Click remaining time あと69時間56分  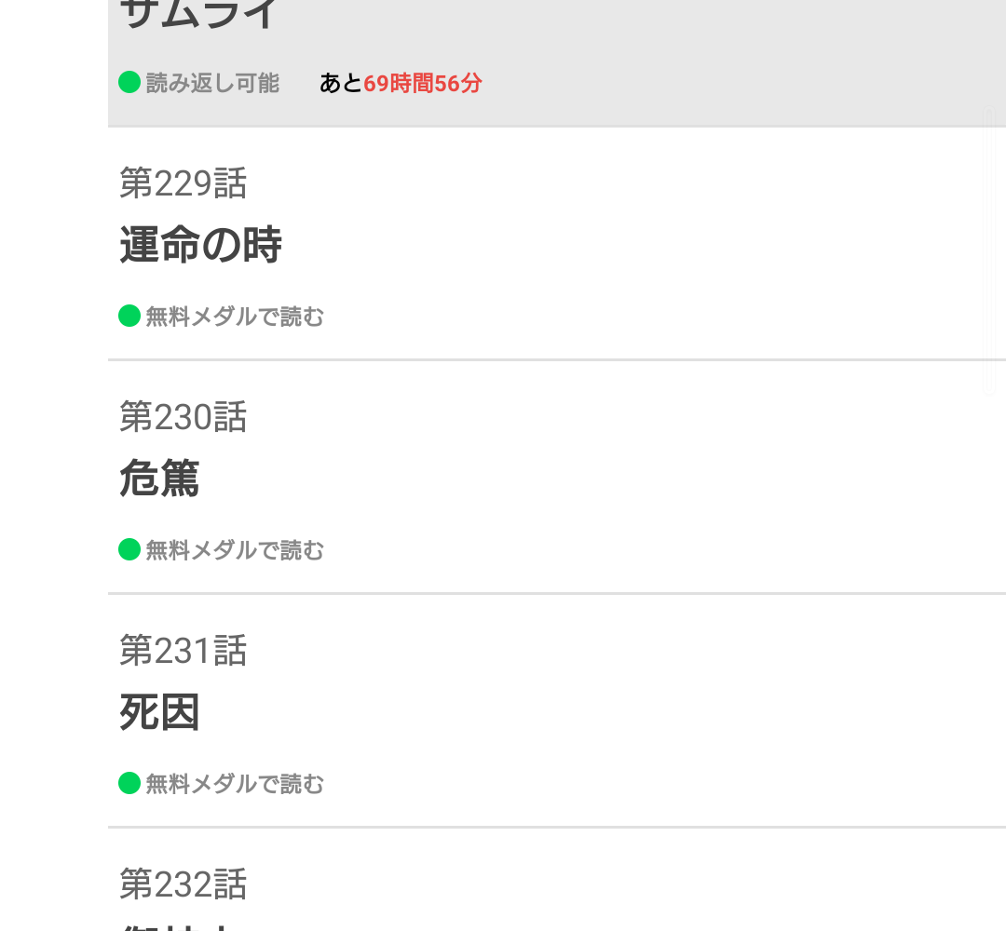pos(401,83)
